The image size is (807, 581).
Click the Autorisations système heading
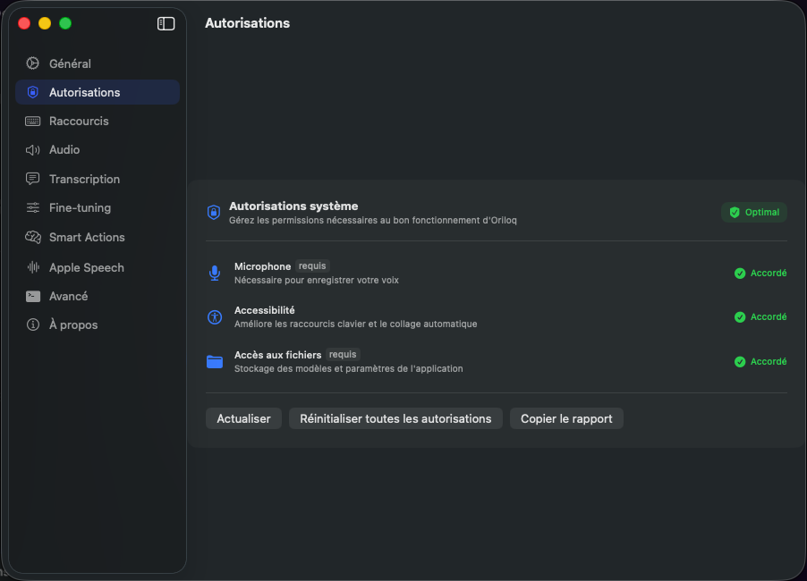[293, 206]
